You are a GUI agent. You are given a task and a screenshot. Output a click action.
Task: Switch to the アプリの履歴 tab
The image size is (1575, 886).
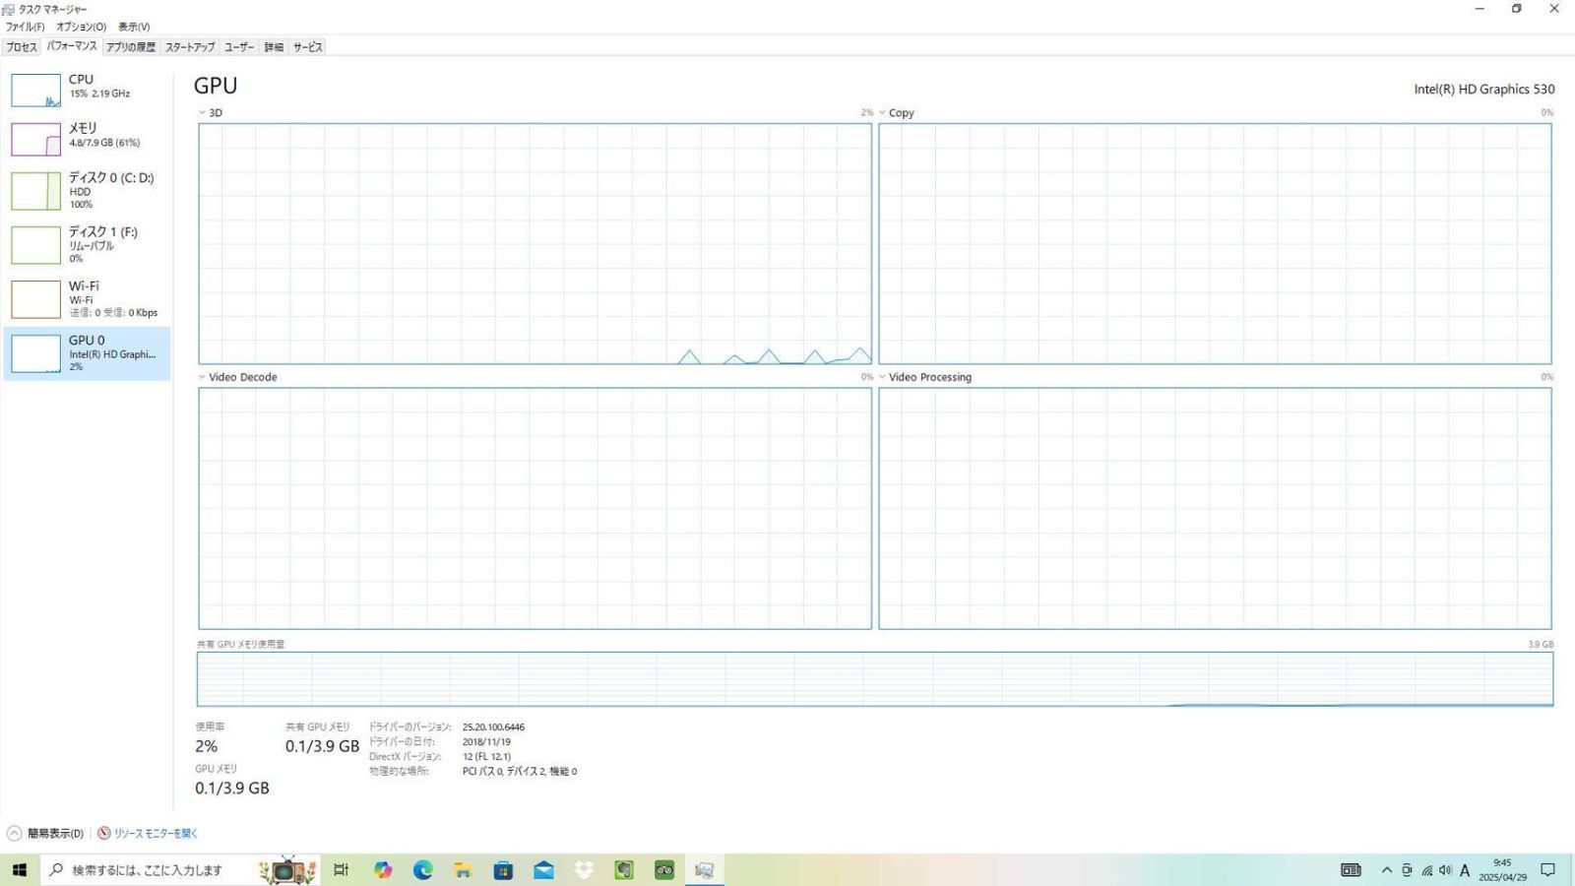[x=131, y=47]
